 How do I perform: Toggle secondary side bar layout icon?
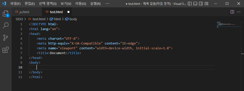point(201,4)
